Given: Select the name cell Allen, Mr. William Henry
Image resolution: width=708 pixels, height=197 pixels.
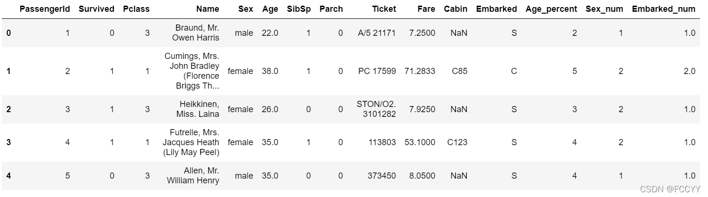Looking at the screenshot, I should (193, 176).
